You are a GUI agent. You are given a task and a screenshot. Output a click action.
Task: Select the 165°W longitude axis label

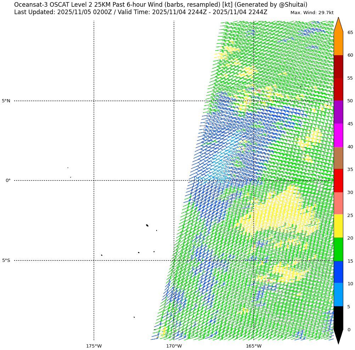coord(254,346)
